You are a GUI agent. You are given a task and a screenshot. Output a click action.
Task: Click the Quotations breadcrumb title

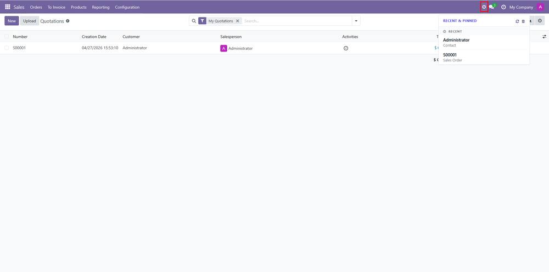52,21
